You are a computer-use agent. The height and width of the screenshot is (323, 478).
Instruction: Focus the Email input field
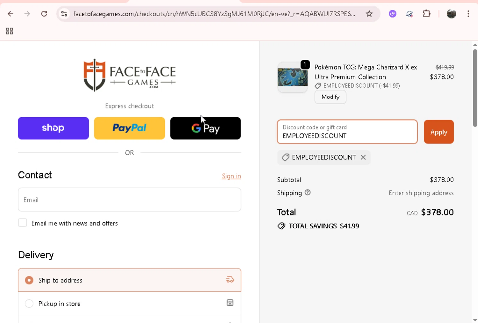click(129, 200)
